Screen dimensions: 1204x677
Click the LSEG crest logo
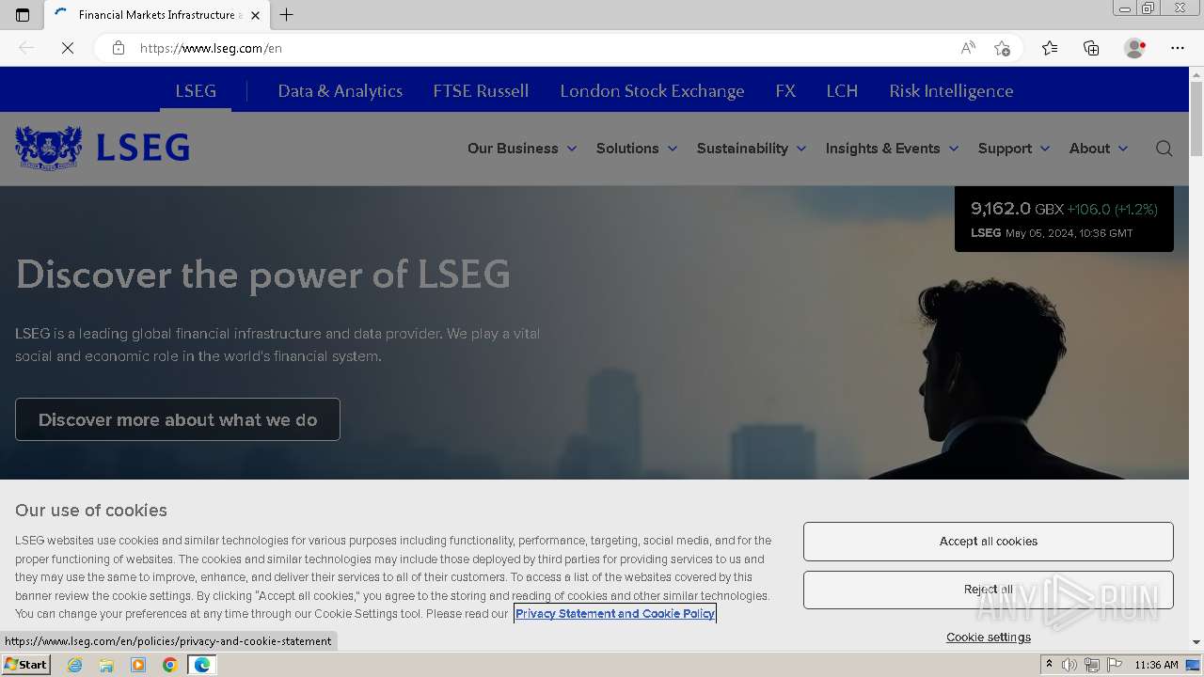click(103, 148)
